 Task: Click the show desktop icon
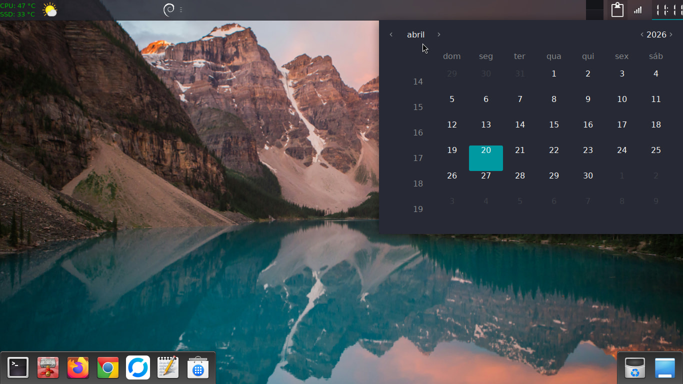pos(665,368)
